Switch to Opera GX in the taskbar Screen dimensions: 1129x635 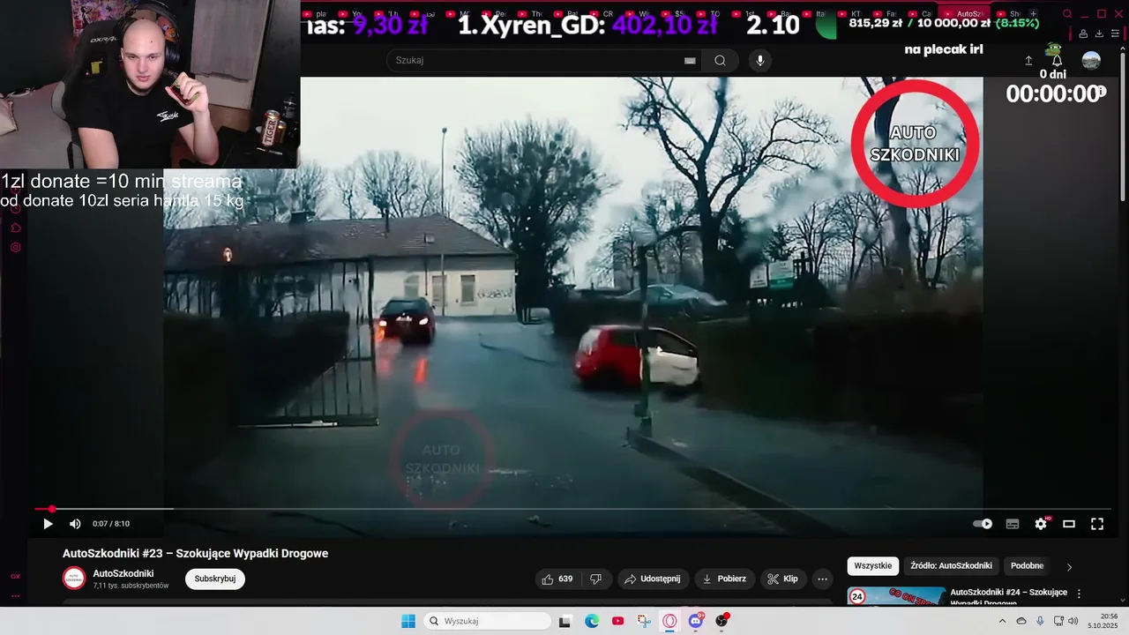point(669,621)
